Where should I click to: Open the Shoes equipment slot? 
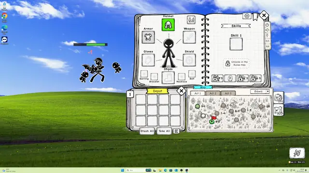click(x=168, y=78)
